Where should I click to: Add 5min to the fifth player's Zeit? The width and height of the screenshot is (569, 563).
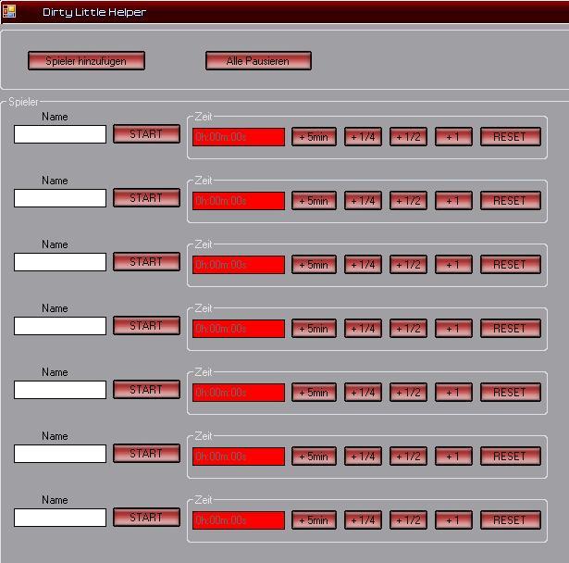(314, 393)
